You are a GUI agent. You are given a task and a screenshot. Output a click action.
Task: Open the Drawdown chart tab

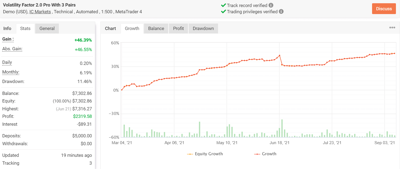pos(203,28)
